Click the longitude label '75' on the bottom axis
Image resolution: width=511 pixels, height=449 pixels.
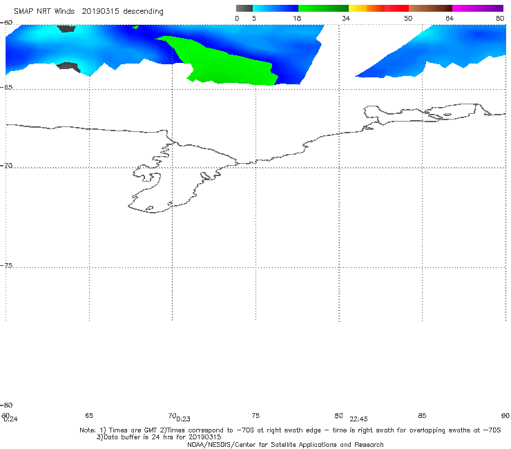coord(256,415)
